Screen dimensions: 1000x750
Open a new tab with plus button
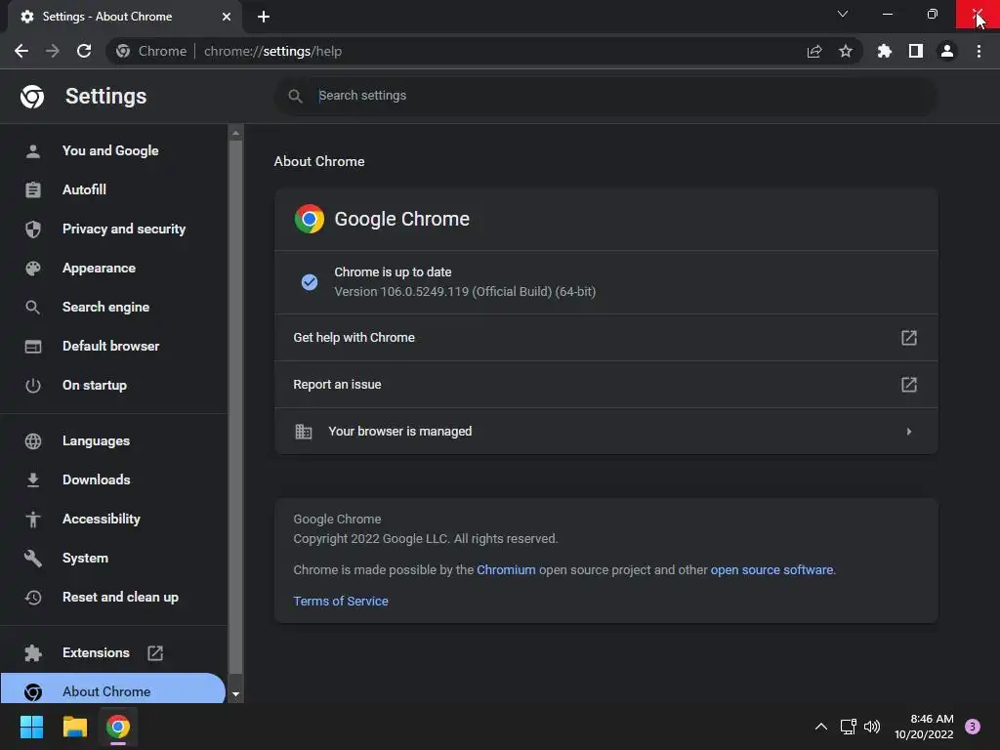(264, 17)
